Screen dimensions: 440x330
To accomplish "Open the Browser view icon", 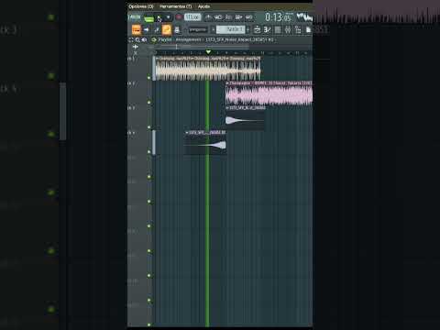I will [298, 29].
